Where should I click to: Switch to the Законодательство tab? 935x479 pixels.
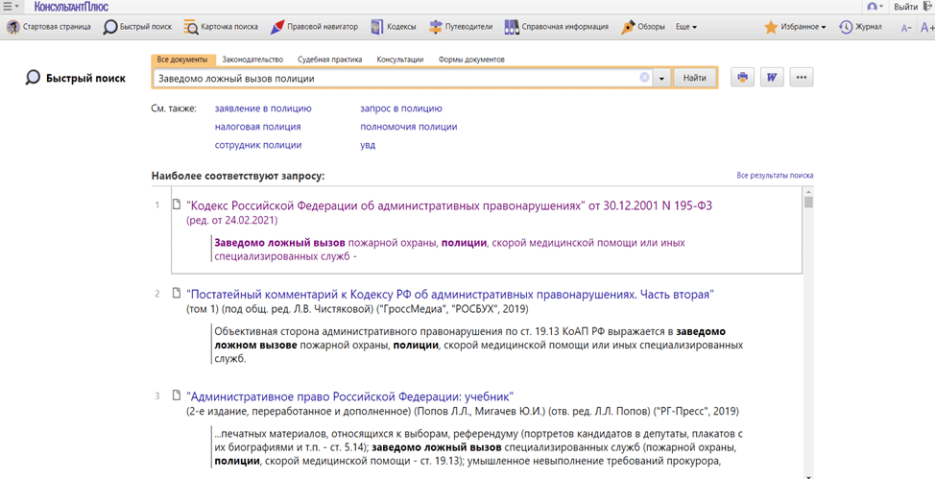tap(252, 60)
